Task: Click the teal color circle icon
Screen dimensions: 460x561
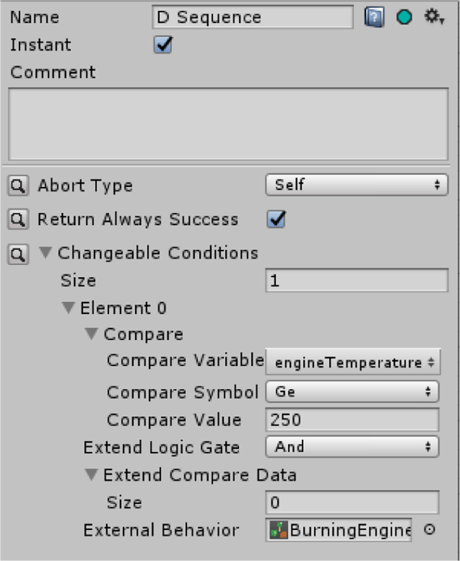Action: coord(404,17)
